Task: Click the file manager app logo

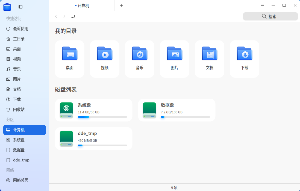Action: (x=7, y=7)
